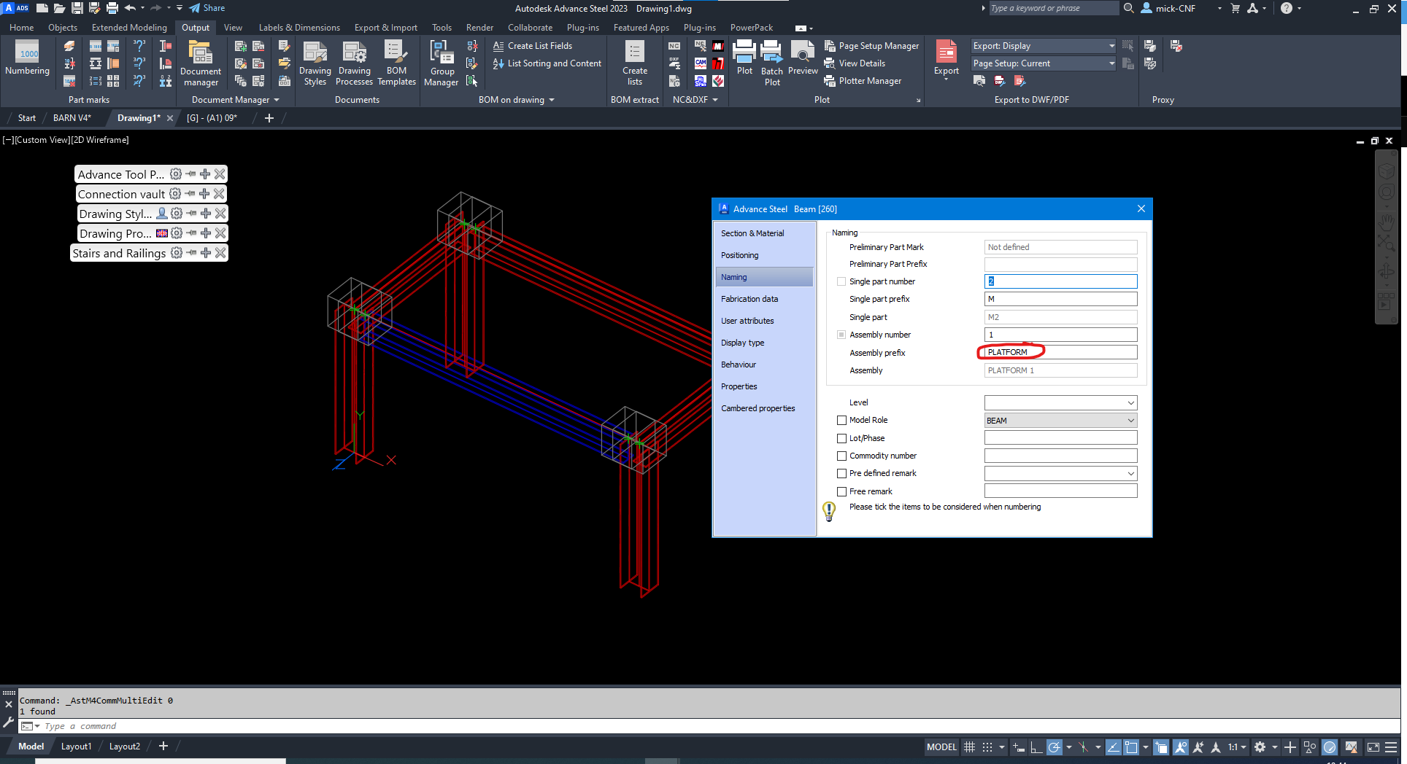Open the BARN V4 drawing tab
This screenshot has height=764, width=1407.
click(71, 117)
